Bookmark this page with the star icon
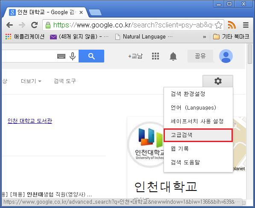 (218, 25)
